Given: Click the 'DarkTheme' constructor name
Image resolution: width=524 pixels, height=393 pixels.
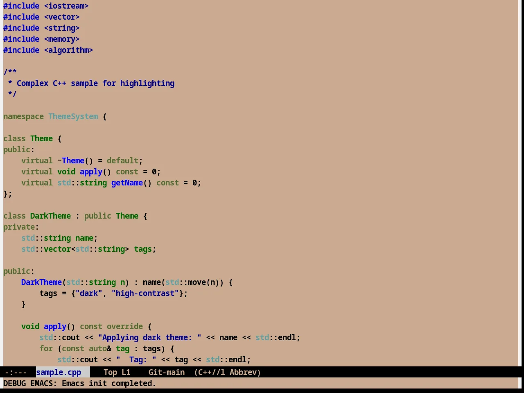Looking at the screenshot, I should pyautogui.click(x=41, y=282).
